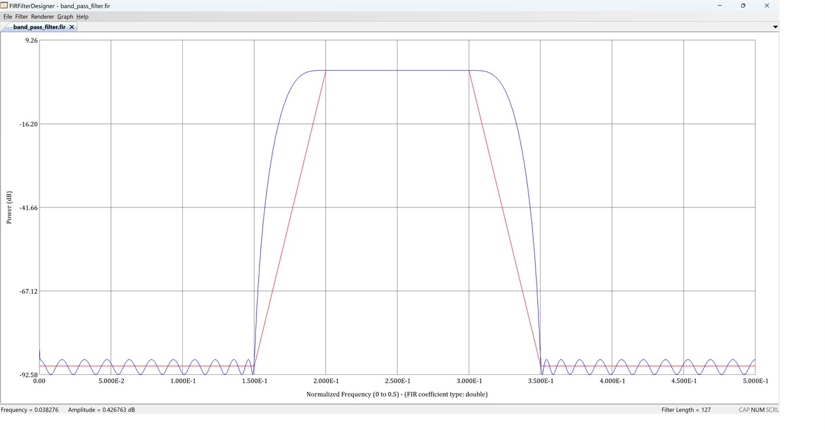Click the FIRFilterDesigner app icon in title bar
The image size is (825, 438).
tap(4, 5)
